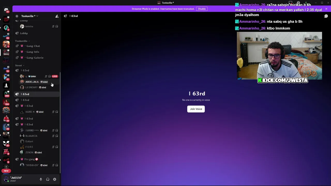Open Direct Messages home icon
The image size is (331, 186).
coord(6,10)
